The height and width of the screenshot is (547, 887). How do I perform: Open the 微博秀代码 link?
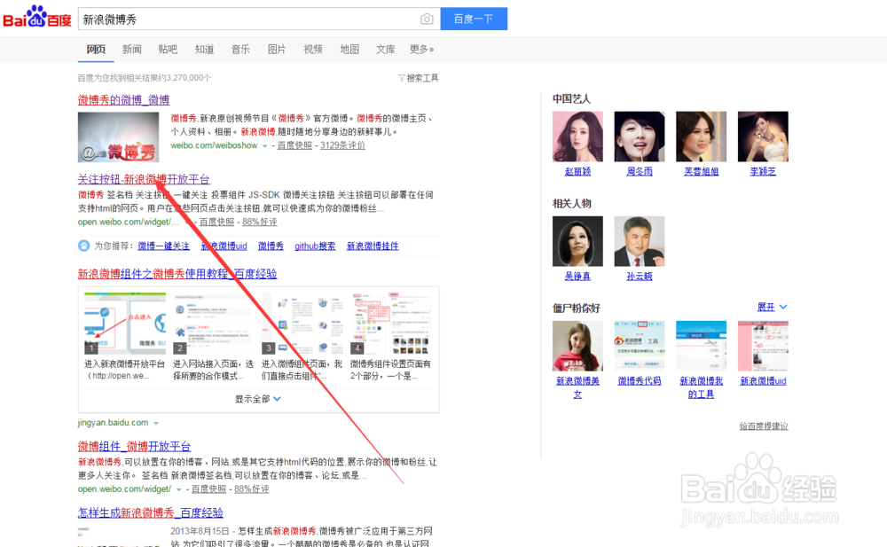[640, 381]
